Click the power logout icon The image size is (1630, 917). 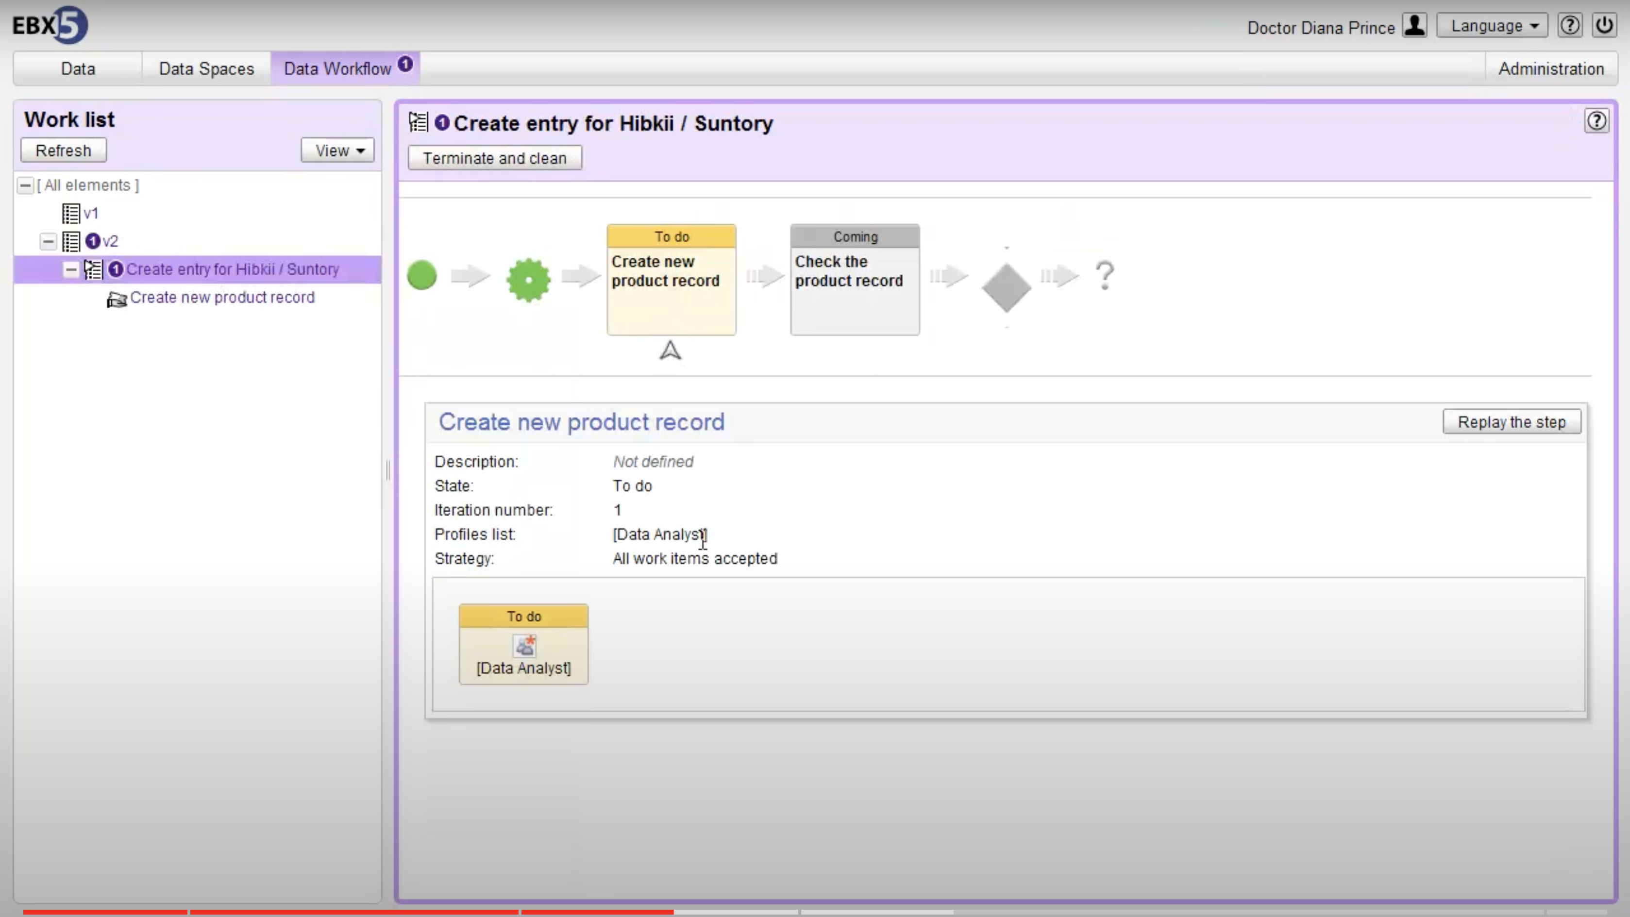1605,26
